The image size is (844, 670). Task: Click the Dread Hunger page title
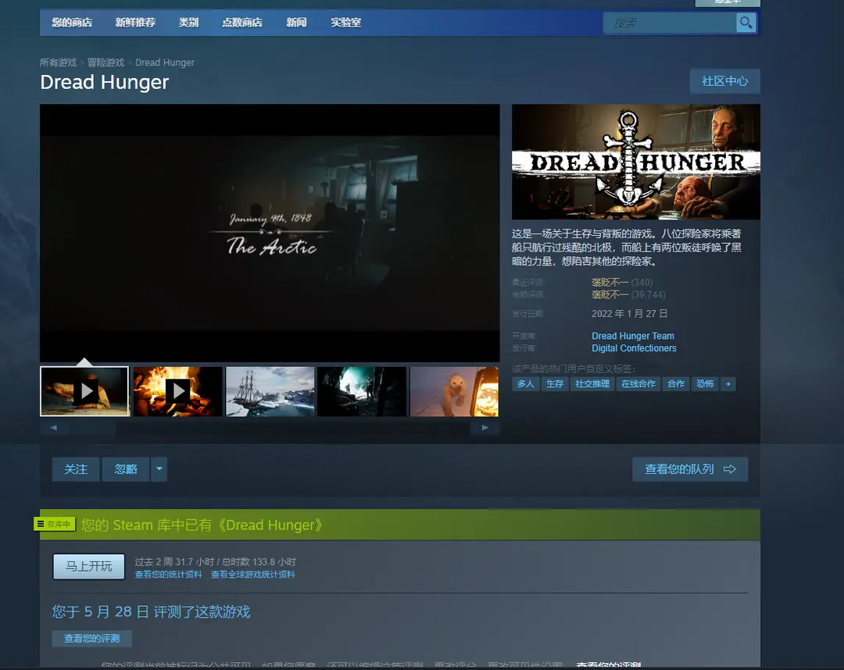pos(105,82)
